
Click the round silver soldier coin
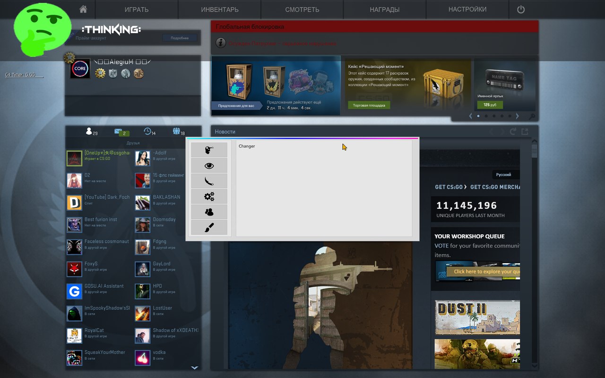pyautogui.click(x=125, y=73)
